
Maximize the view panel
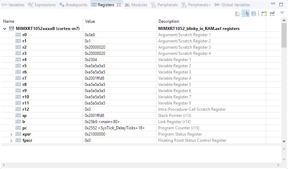pos(281,4)
